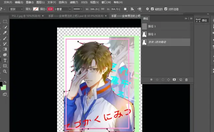This screenshot has width=214, height=132.
Task: Load path as a selection icon
Action: tap(163, 79)
